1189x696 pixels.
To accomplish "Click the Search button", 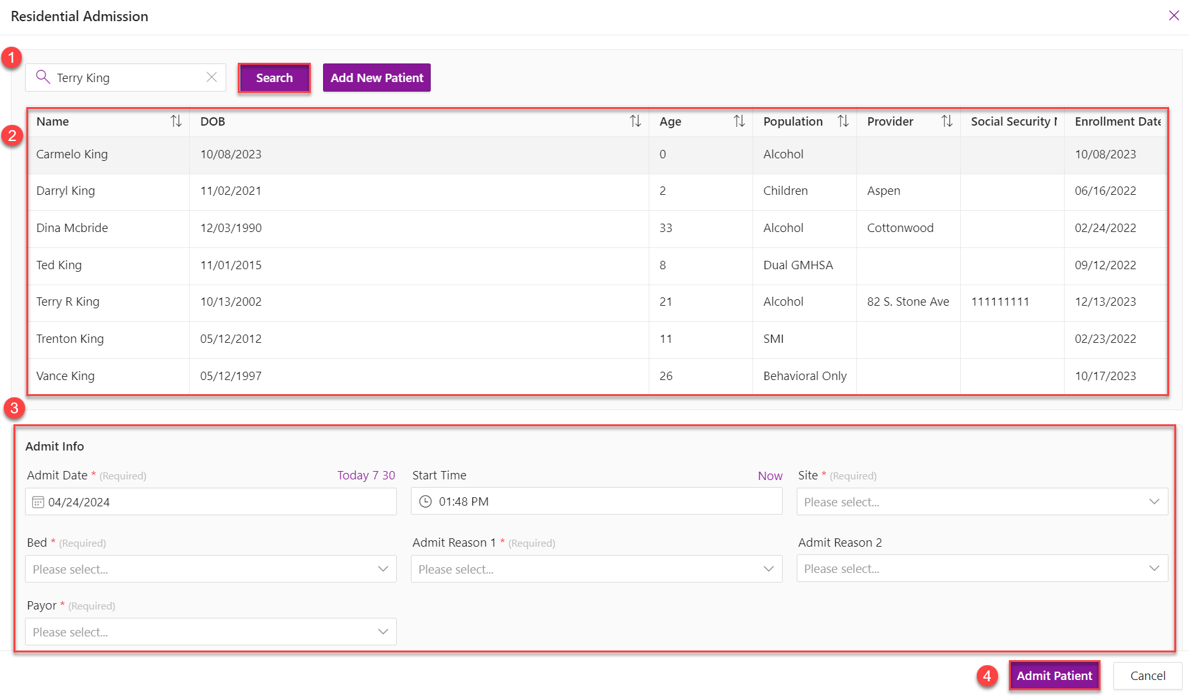I will pos(274,78).
